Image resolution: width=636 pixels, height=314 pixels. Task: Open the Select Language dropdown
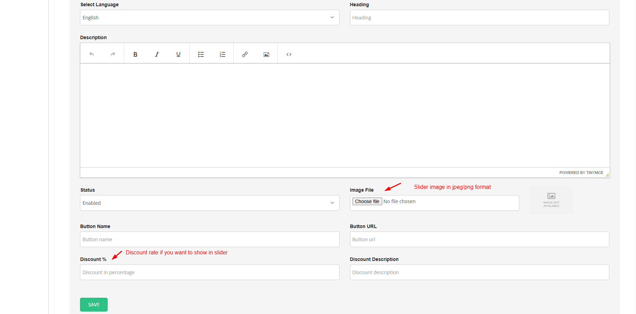click(209, 18)
